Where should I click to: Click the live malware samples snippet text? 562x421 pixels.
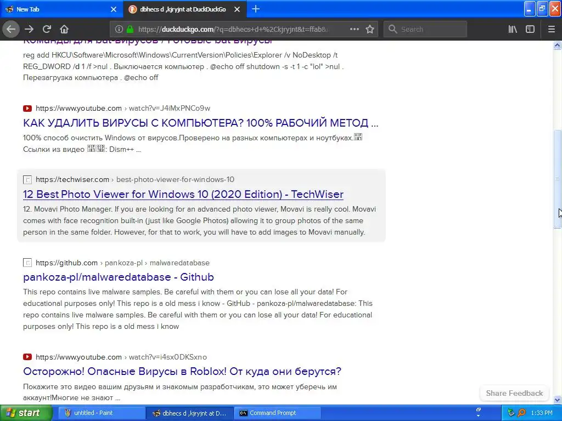(198, 309)
